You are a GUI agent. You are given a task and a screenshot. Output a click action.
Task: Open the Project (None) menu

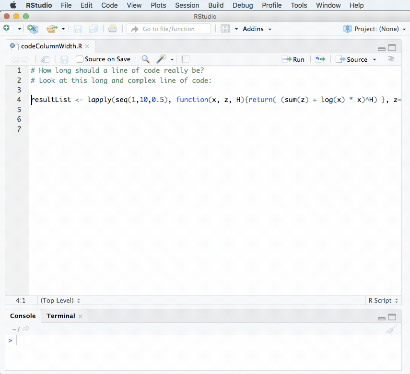[375, 29]
